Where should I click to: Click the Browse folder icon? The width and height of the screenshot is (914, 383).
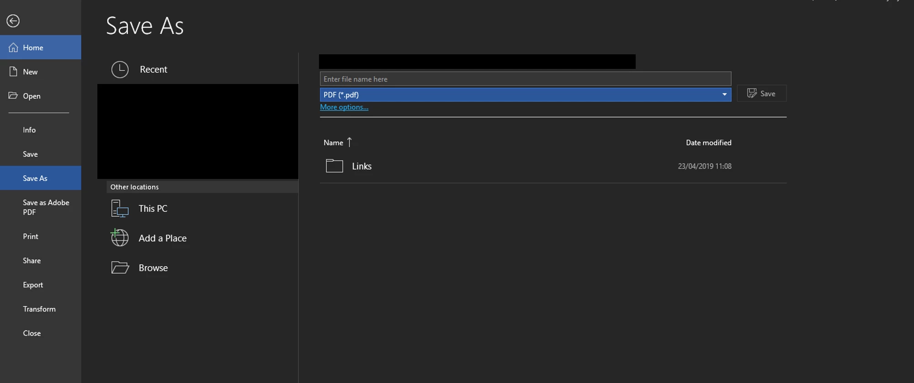120,268
